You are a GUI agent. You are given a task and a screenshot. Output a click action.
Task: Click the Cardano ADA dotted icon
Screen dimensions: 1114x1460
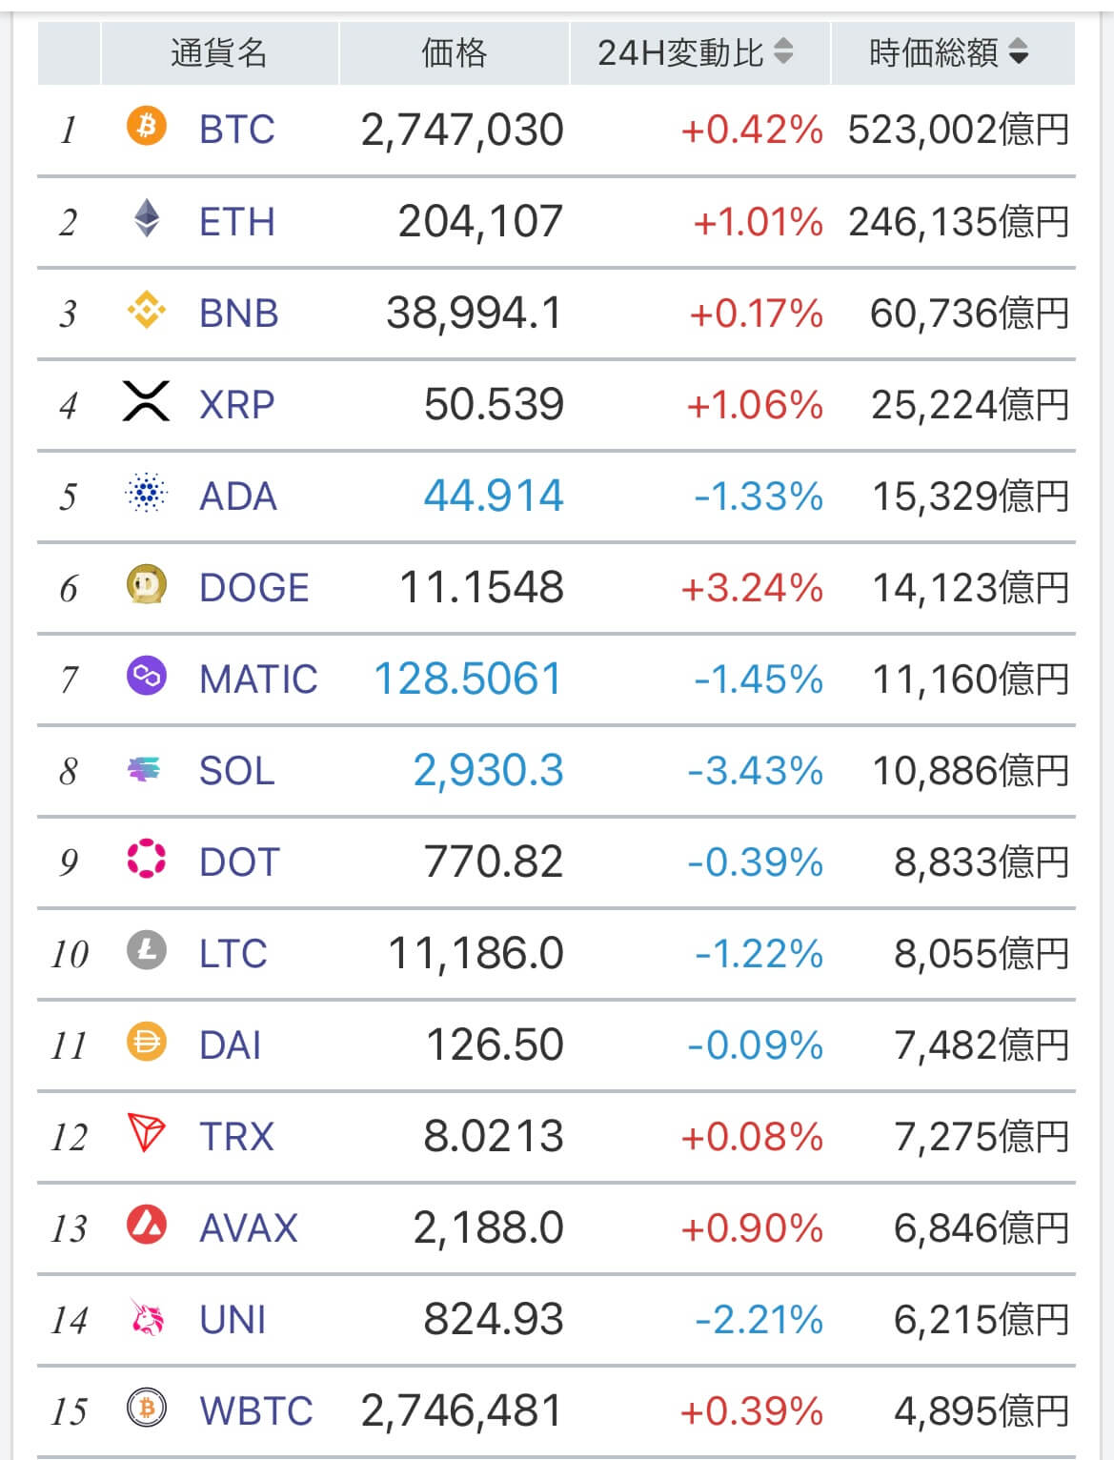pos(146,494)
